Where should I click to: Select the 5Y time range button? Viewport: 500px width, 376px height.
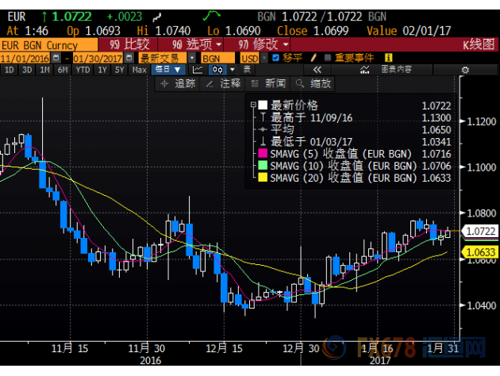117,70
